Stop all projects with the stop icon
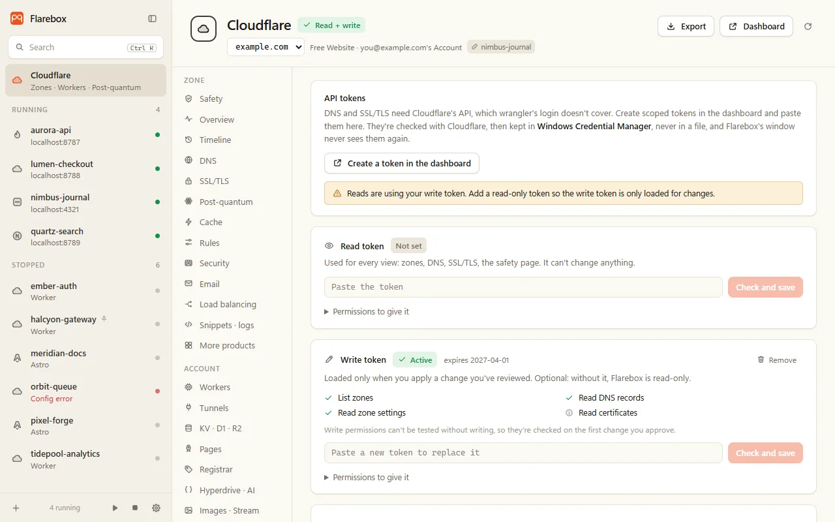The width and height of the screenshot is (835, 522). (x=135, y=508)
